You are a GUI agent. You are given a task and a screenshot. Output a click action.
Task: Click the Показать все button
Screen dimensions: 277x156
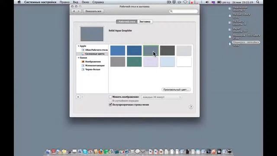pos(93,11)
